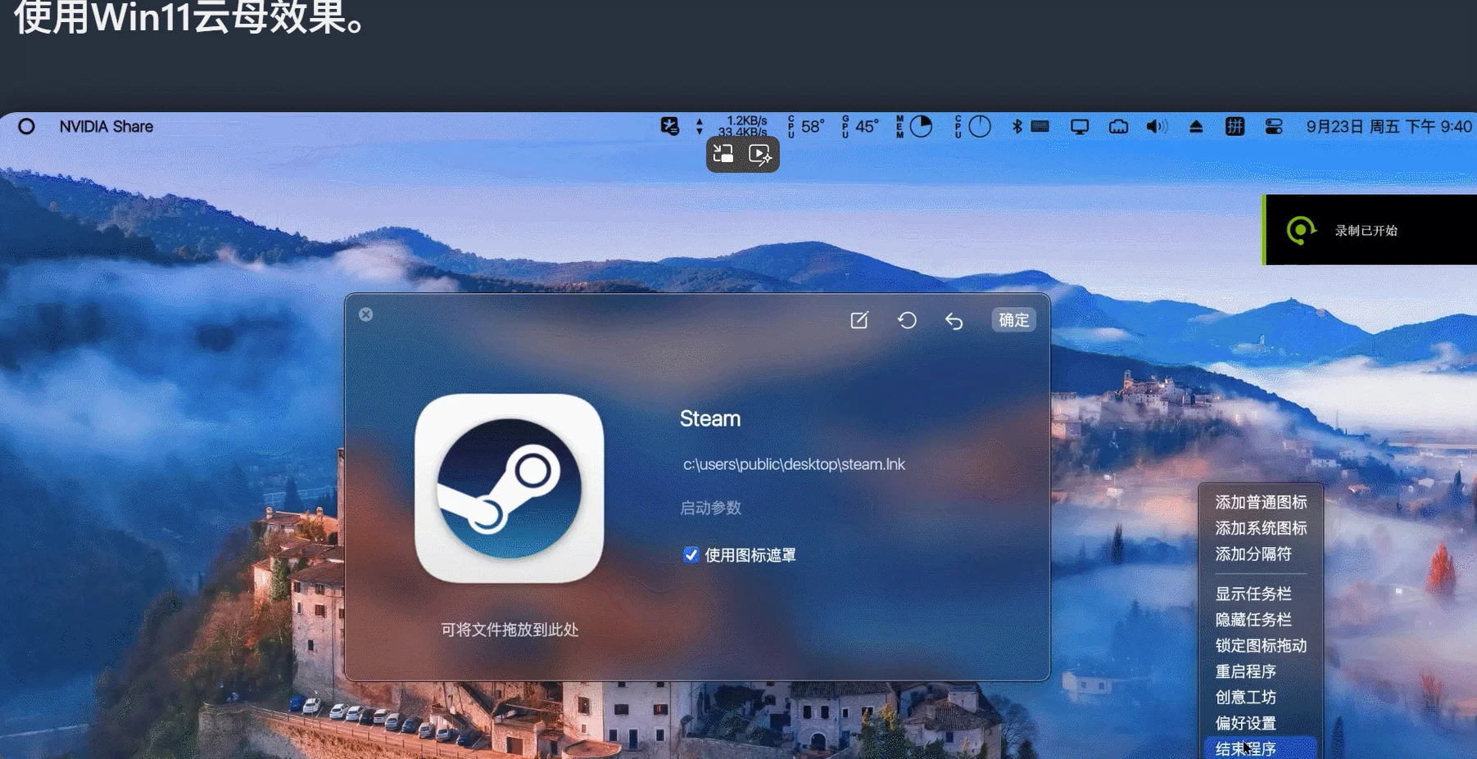
Task: Click the reset icon in the dialog toolbar
Action: pos(907,320)
